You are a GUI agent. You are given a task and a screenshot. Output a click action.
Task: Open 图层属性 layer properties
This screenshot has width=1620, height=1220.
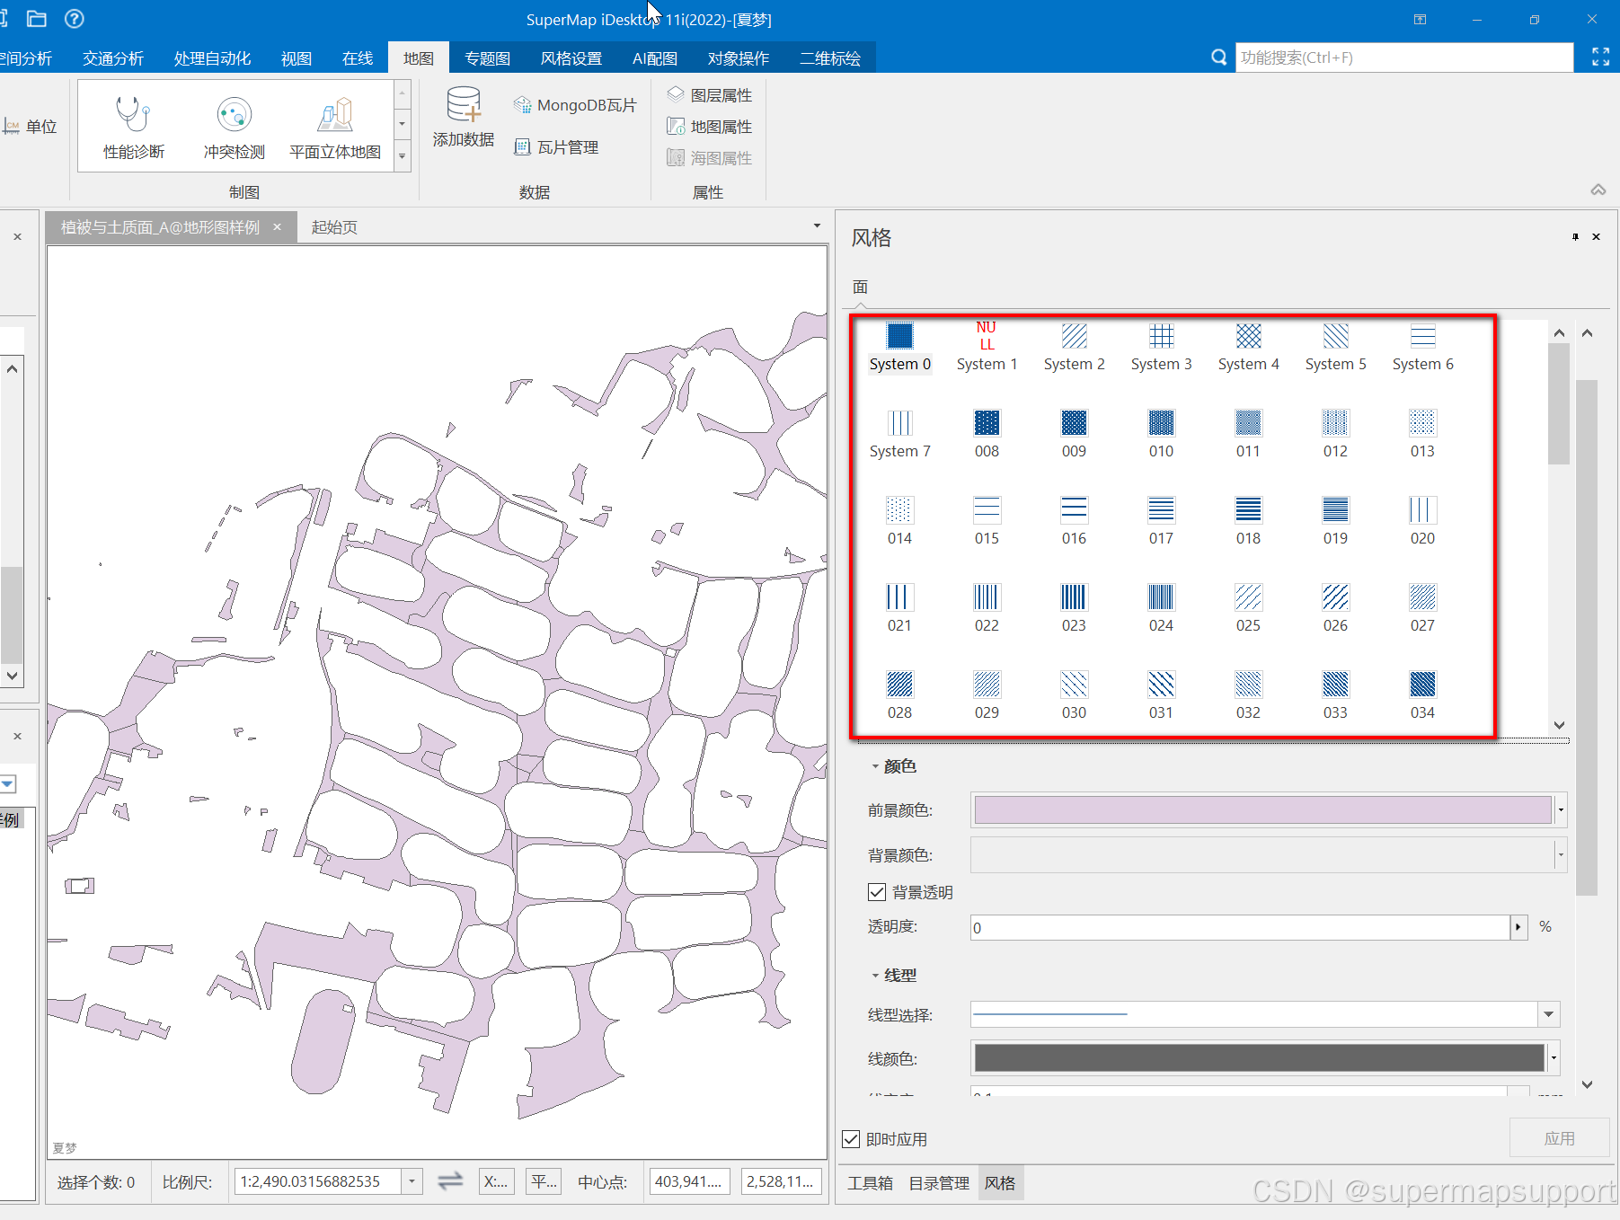coord(710,95)
